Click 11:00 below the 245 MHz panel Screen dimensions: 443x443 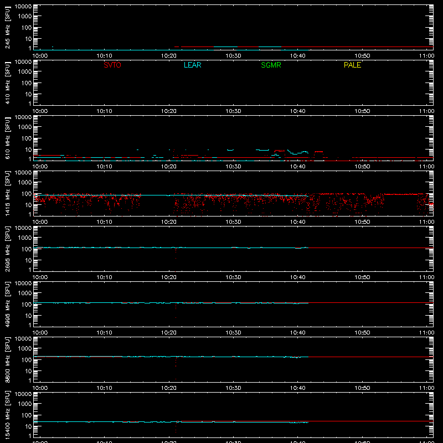coord(426,56)
